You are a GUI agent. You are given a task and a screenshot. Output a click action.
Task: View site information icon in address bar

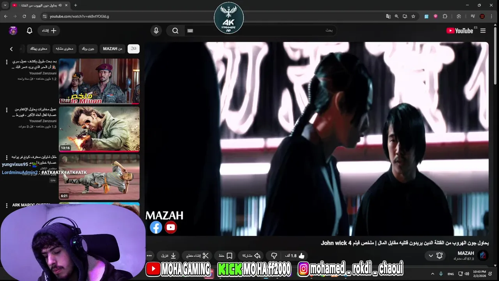point(45,16)
